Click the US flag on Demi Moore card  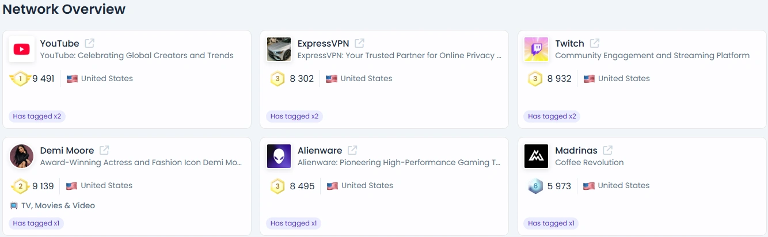(71, 186)
